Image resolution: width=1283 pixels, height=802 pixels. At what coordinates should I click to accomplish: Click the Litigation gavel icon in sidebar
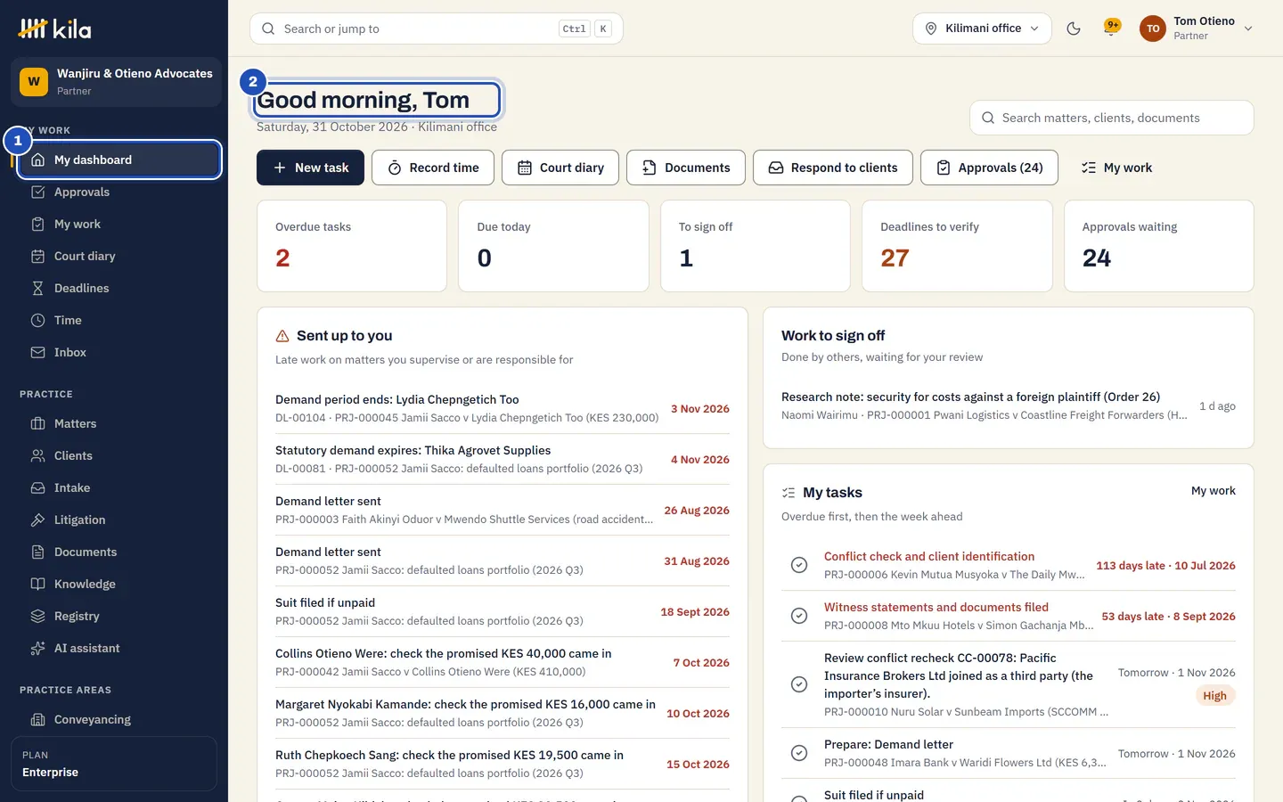[37, 520]
